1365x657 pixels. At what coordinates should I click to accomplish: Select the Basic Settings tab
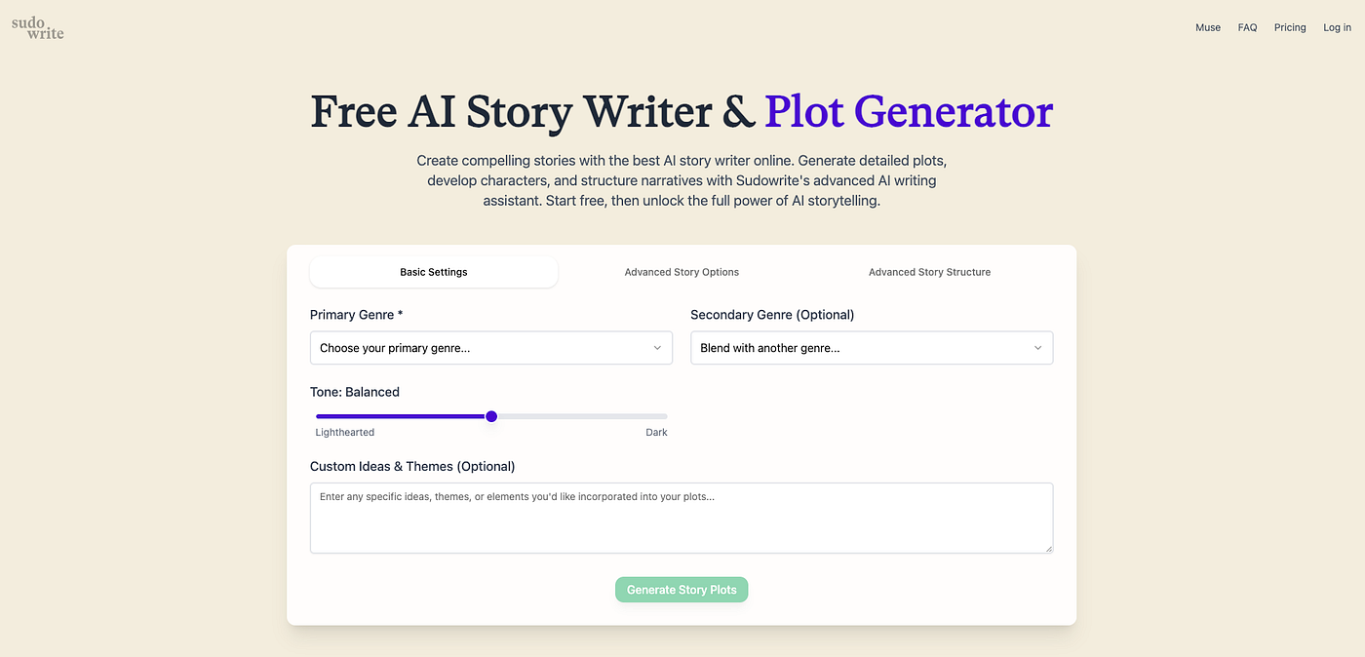434,272
